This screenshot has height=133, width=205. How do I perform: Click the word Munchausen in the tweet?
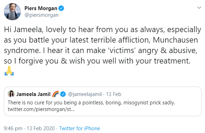tap(175, 40)
